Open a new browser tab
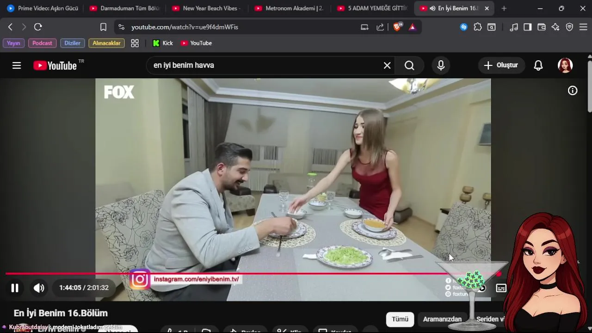This screenshot has height=333, width=592. click(x=504, y=8)
